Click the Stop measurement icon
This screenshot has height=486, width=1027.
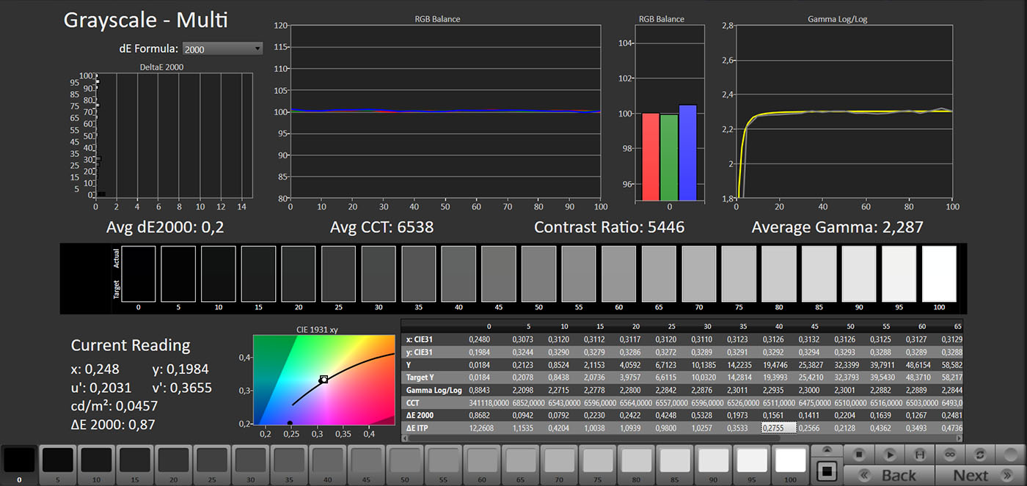coord(859,455)
